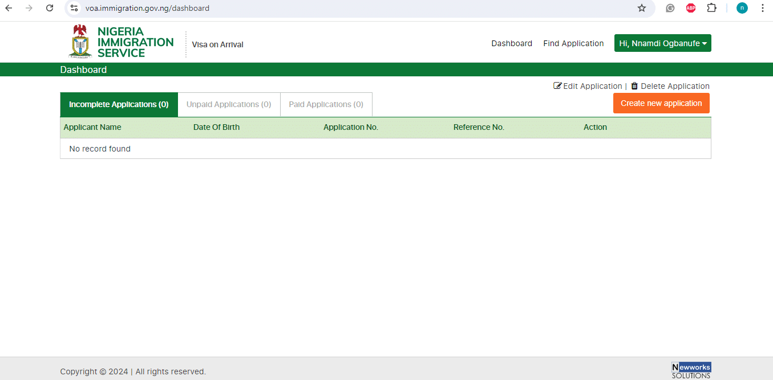Click the Copyright © 2024 footer text
Image resolution: width=773 pixels, height=380 pixels.
[x=133, y=371]
